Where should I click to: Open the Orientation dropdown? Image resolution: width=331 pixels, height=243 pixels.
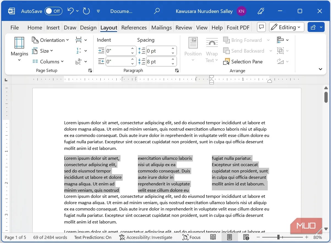[x=50, y=40]
